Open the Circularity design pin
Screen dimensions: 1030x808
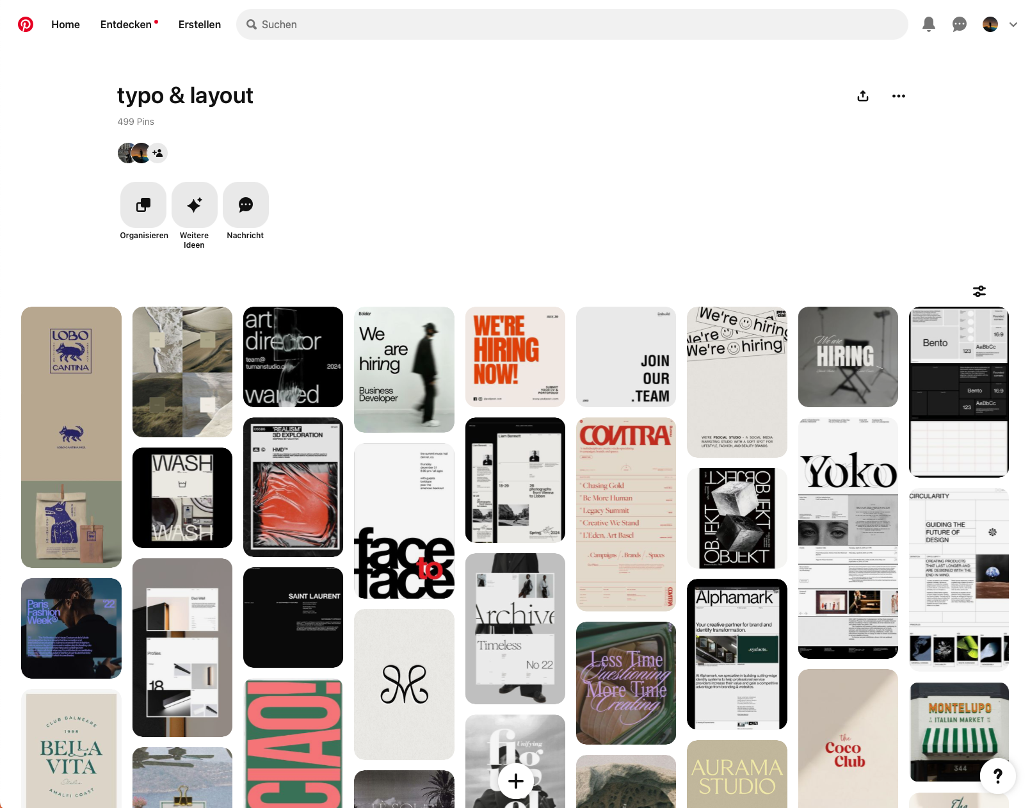tap(959, 580)
